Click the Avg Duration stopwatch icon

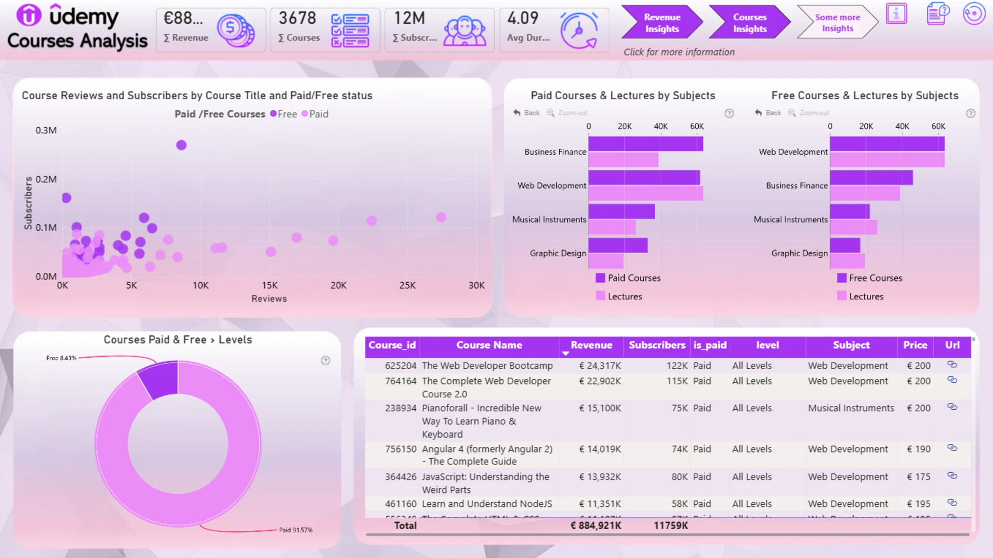pos(579,30)
